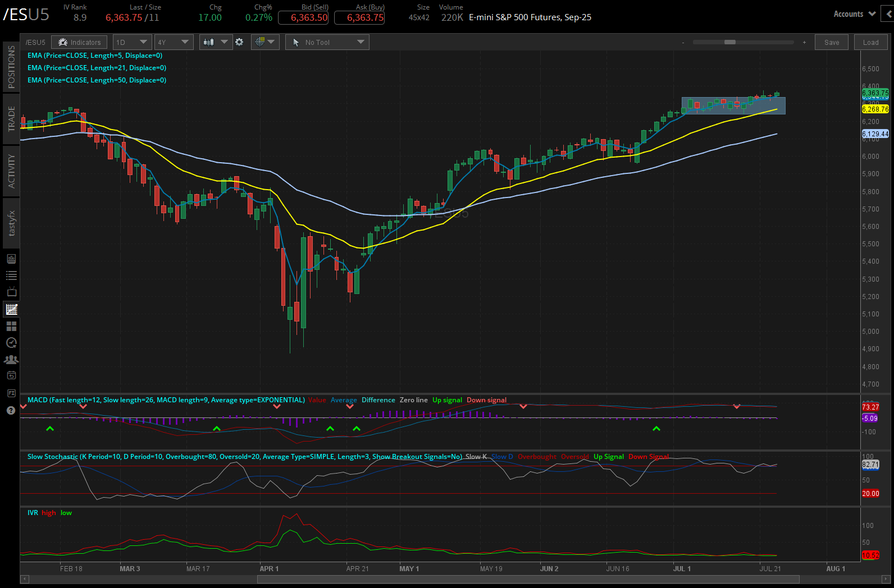This screenshot has width=894, height=588.
Task: Click the MACD 73.27 value tag
Action: pyautogui.click(x=870, y=407)
